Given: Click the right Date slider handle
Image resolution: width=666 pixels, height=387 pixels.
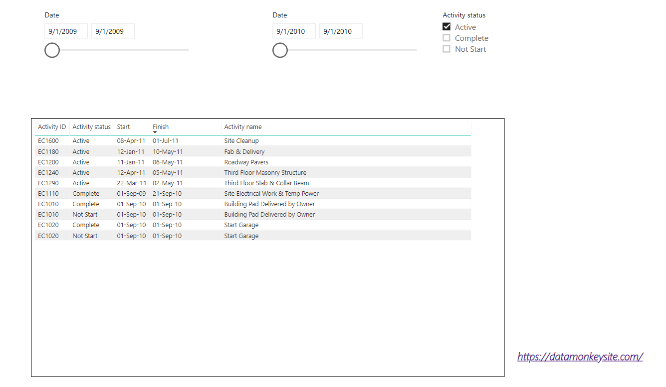Looking at the screenshot, I should [280, 50].
